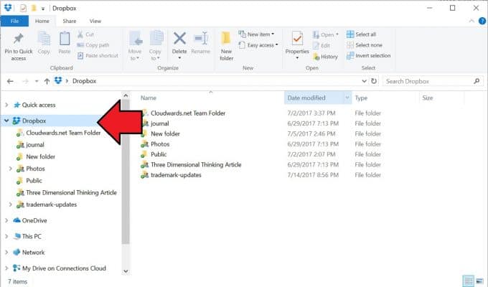Click the Cut scissors icon
This screenshot has width=488, height=287.
pos(80,34)
